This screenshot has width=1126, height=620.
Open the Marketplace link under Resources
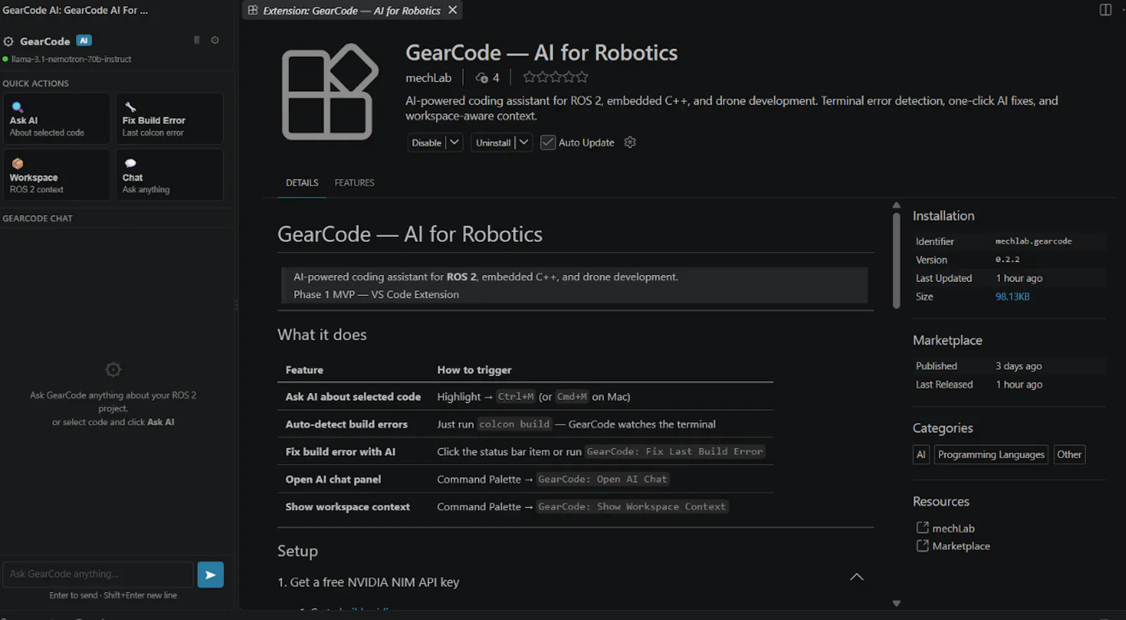tap(961, 546)
